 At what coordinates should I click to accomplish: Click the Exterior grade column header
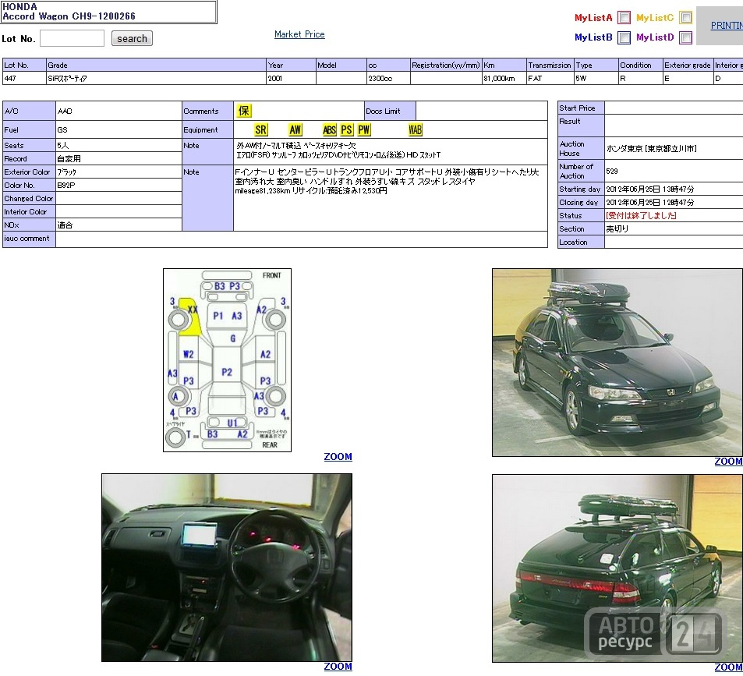688,65
